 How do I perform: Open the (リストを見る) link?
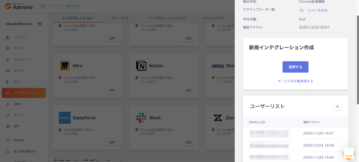(318, 10)
